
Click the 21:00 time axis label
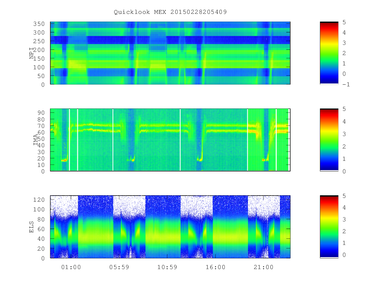pos(263,267)
